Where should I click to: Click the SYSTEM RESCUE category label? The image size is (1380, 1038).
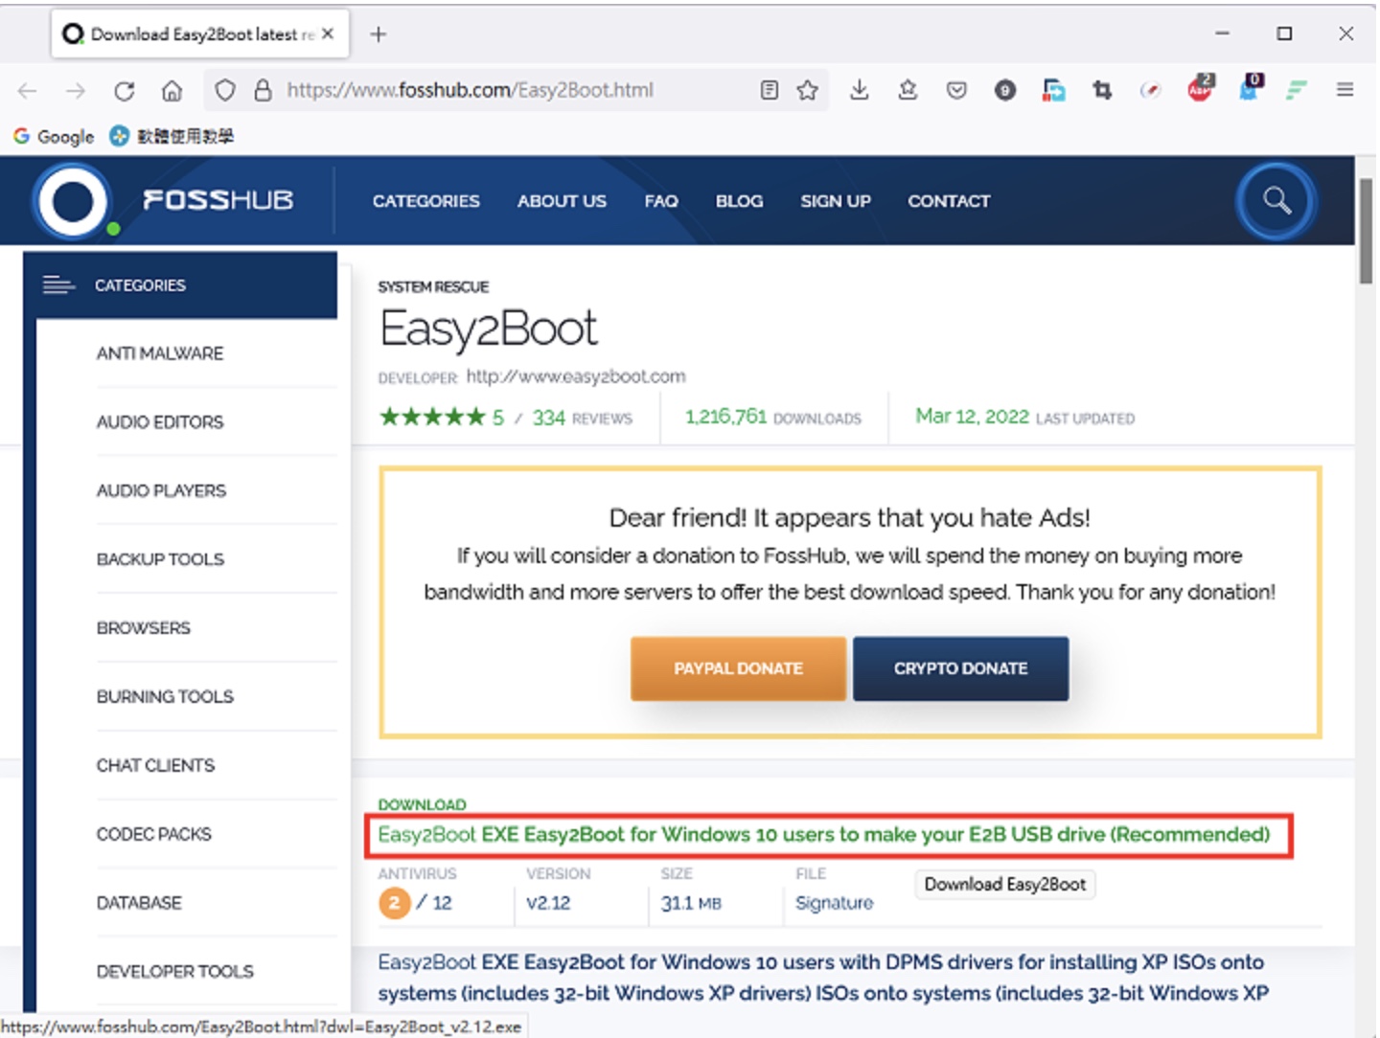[x=433, y=286]
